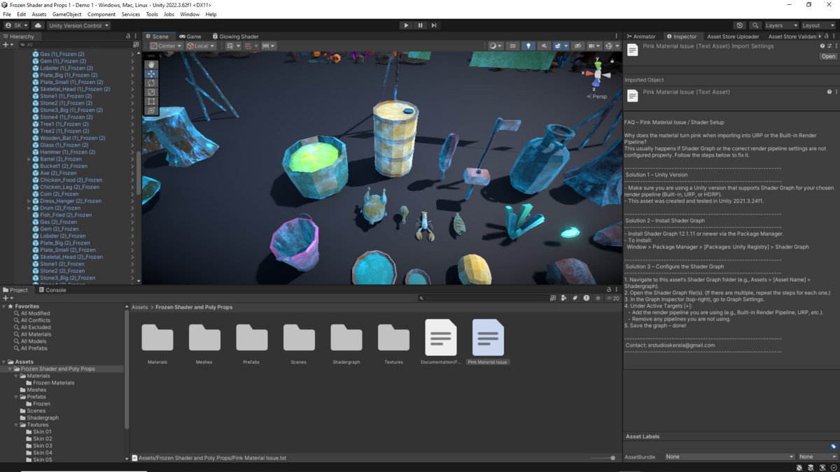Select the Rect Transform tool icon

[x=151, y=100]
